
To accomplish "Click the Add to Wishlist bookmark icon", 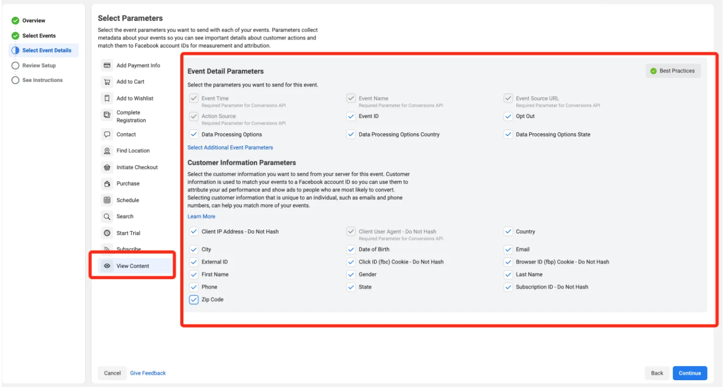I will click(107, 98).
